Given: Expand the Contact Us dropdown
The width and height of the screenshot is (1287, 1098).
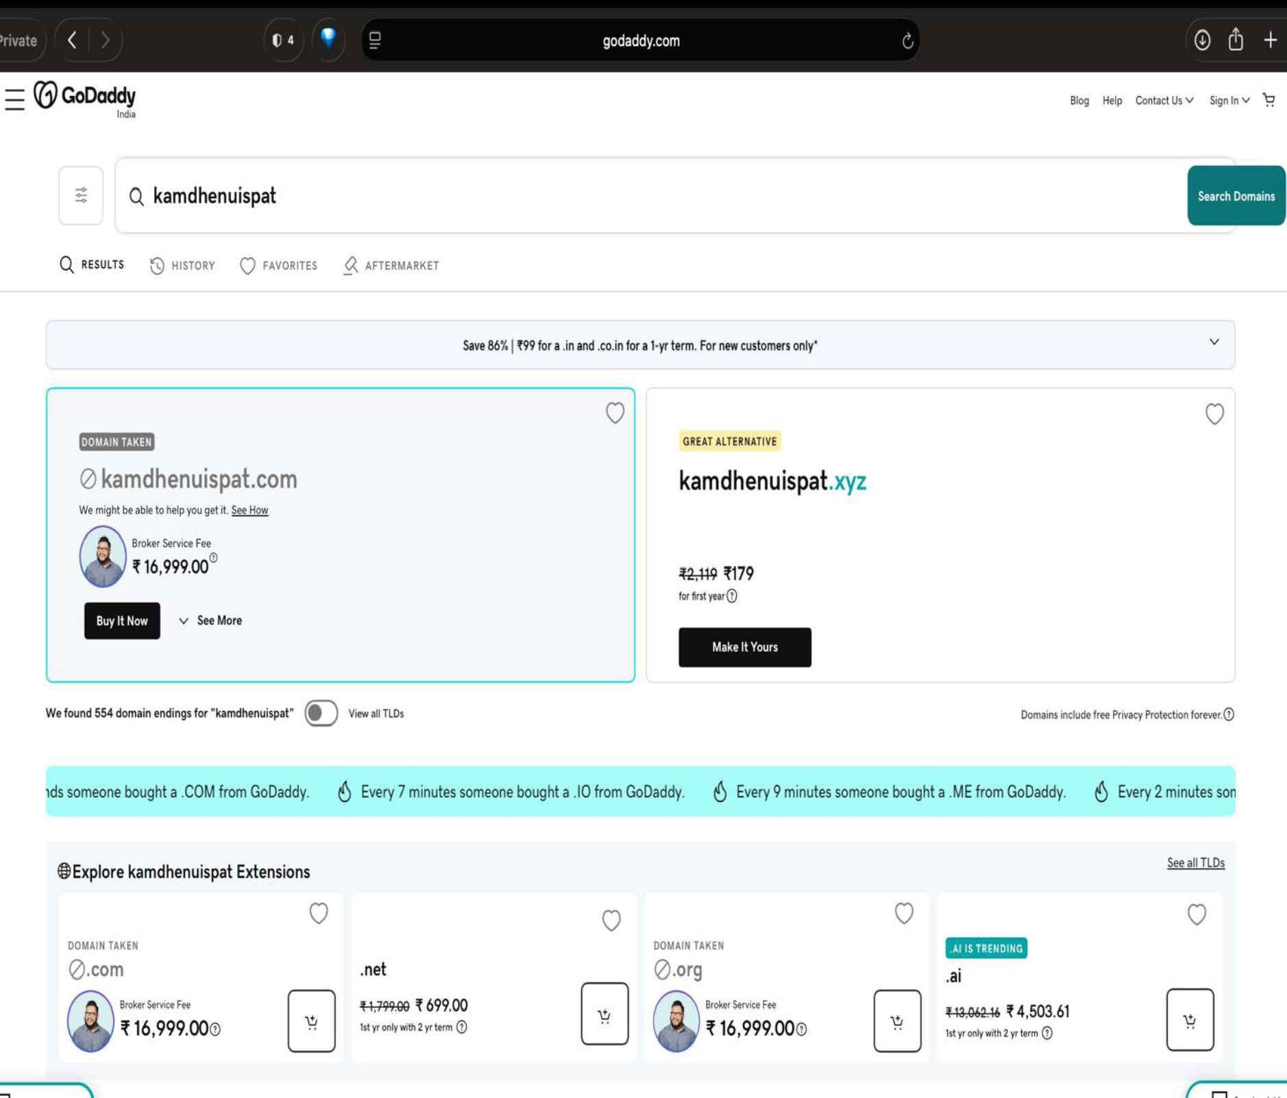Looking at the screenshot, I should (1164, 101).
